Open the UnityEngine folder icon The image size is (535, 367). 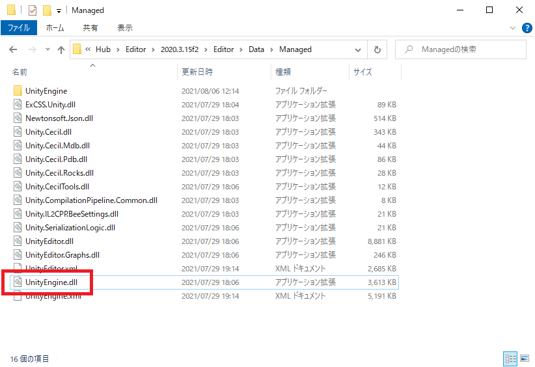(x=18, y=90)
